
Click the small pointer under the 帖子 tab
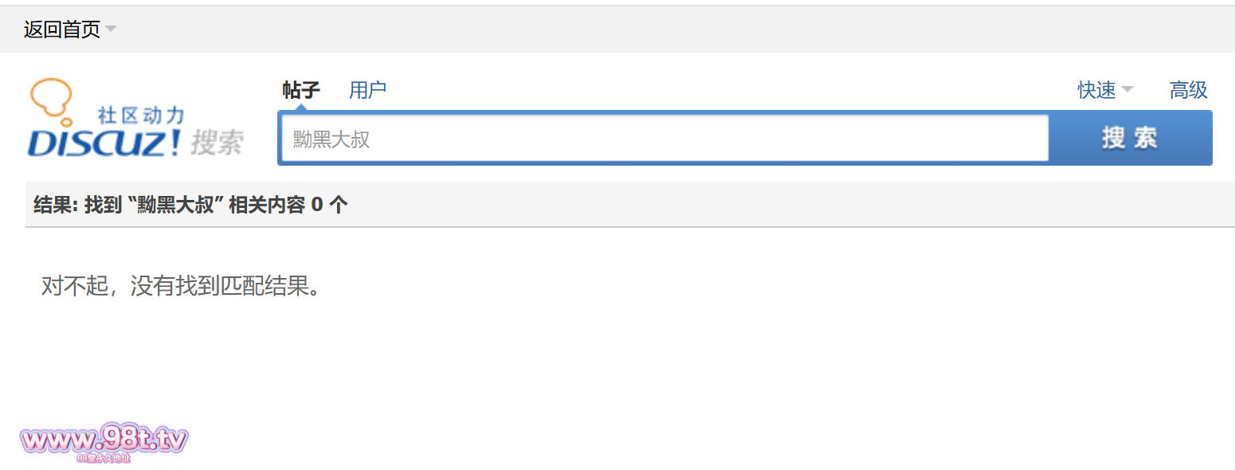tap(301, 106)
